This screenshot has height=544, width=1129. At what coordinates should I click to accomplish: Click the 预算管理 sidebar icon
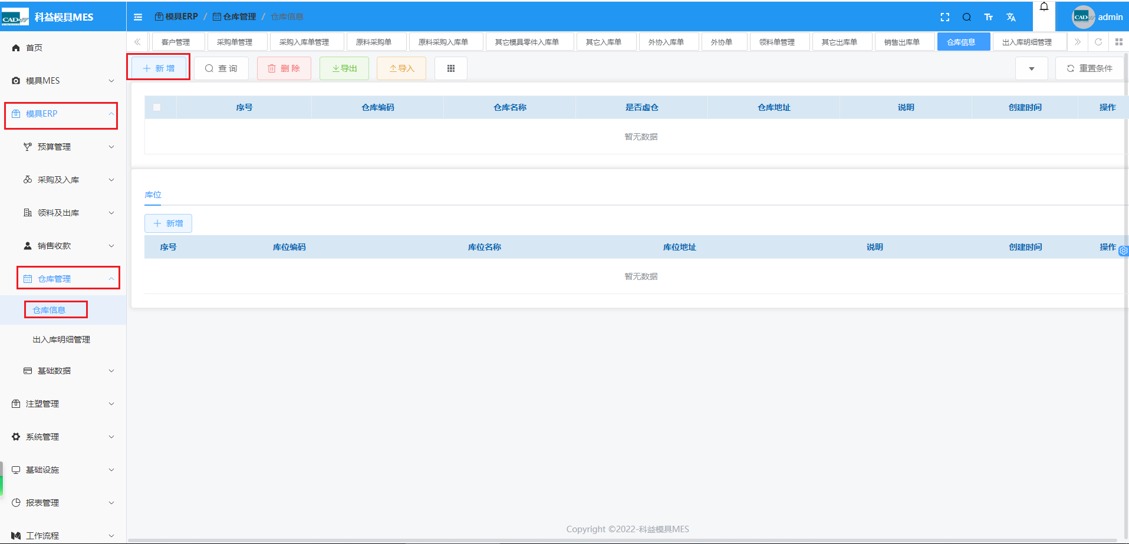coord(28,147)
